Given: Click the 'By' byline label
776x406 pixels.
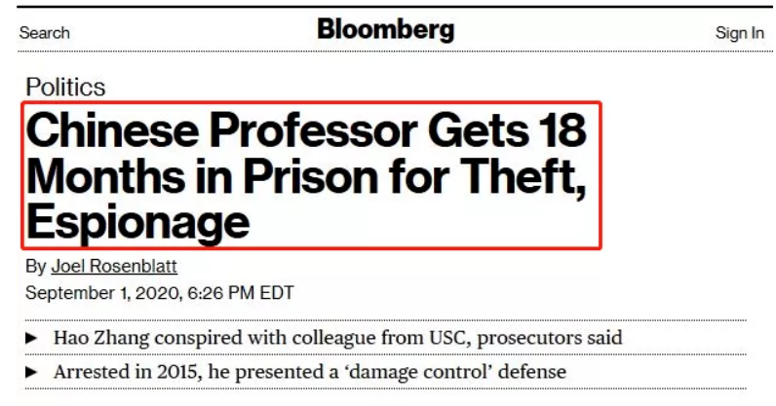Looking at the screenshot, I should pos(36,266).
